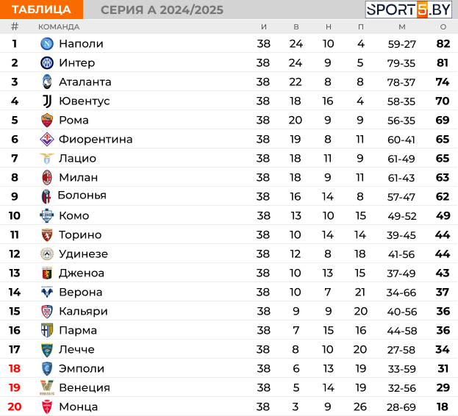Click the Roma club crest
Image resolution: width=458 pixels, height=416 pixels.
point(47,120)
